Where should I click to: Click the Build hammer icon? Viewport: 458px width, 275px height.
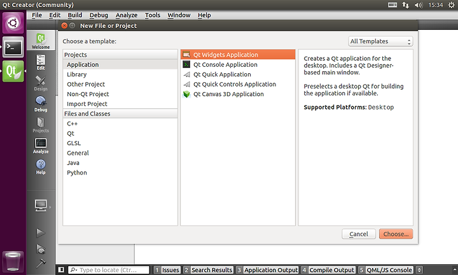coord(41,263)
